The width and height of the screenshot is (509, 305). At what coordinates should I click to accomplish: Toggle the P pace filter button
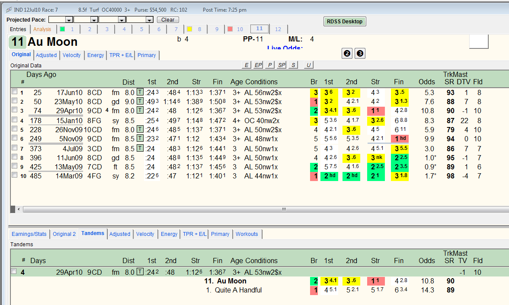point(270,65)
